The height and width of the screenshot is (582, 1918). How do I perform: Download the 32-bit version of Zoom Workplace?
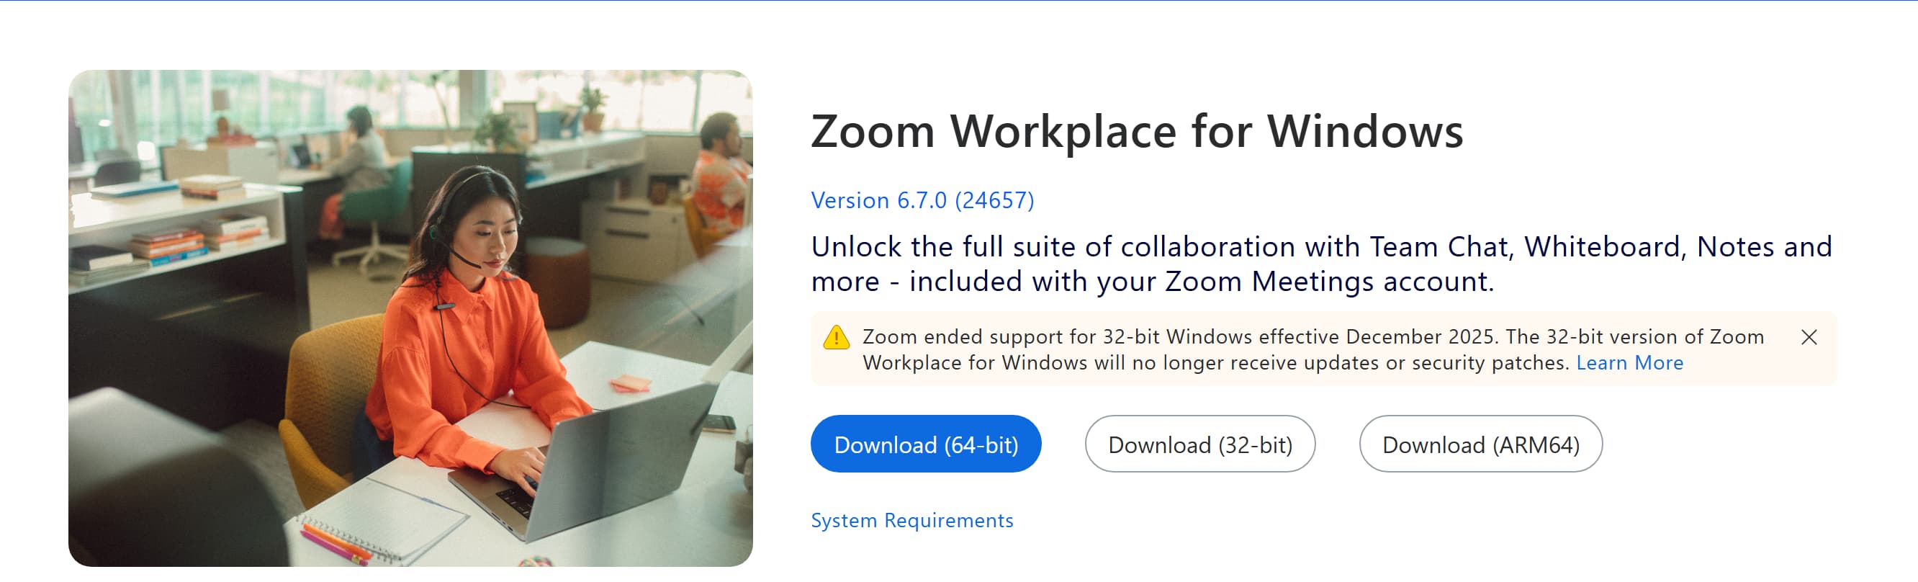click(x=1199, y=444)
